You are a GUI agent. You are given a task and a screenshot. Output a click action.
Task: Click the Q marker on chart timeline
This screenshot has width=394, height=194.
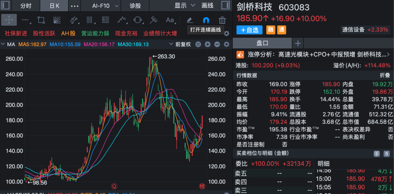coord(114,186)
